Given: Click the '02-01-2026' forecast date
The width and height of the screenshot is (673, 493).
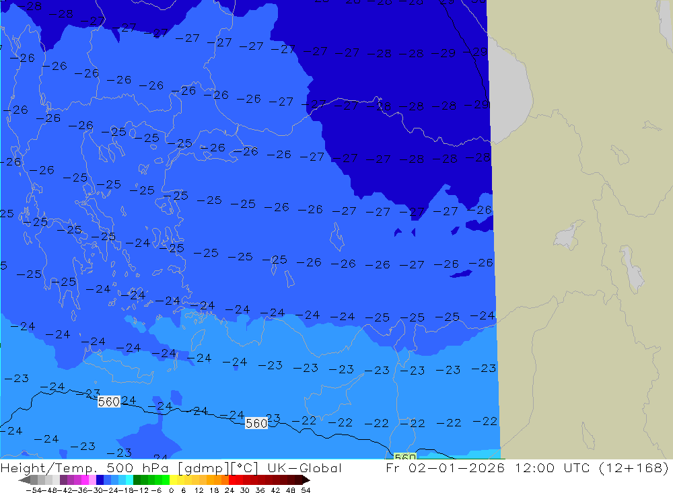Looking at the screenshot, I should click(x=456, y=467).
